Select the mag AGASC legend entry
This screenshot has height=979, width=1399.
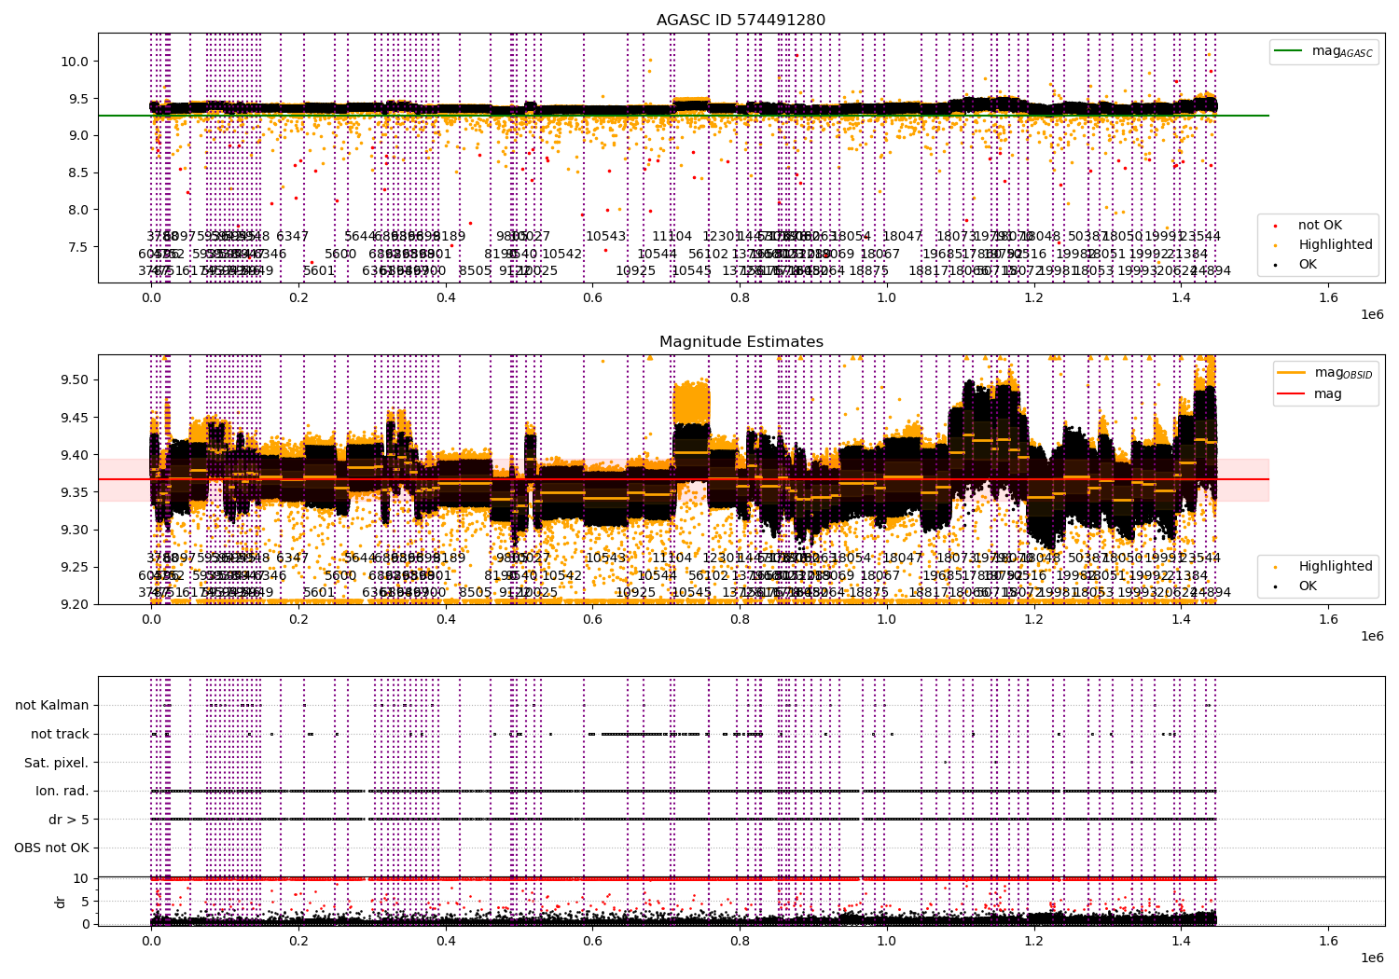(x=1323, y=51)
